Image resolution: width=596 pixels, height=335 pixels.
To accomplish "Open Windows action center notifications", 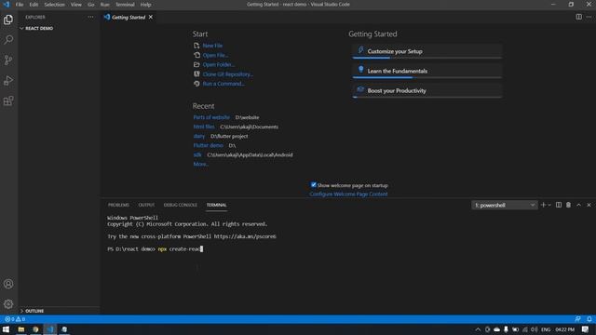I will coord(586,329).
